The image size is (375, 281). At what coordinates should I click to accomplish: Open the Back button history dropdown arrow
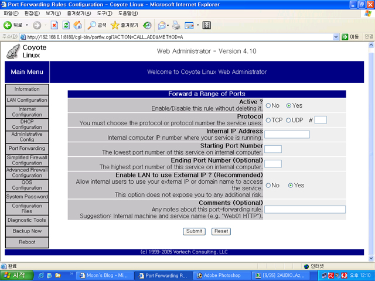[x=26, y=25]
